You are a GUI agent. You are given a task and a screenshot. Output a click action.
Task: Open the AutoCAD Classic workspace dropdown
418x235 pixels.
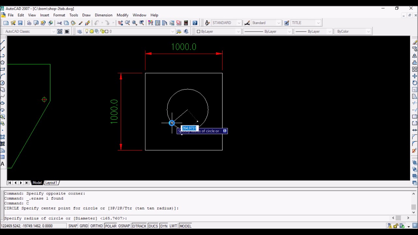click(54, 31)
